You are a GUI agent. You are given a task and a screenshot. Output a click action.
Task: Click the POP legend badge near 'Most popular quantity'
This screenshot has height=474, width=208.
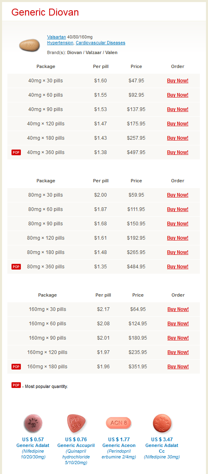click(16, 385)
